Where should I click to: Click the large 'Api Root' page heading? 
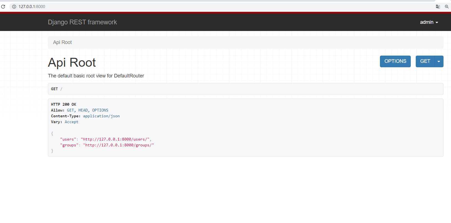(x=72, y=63)
